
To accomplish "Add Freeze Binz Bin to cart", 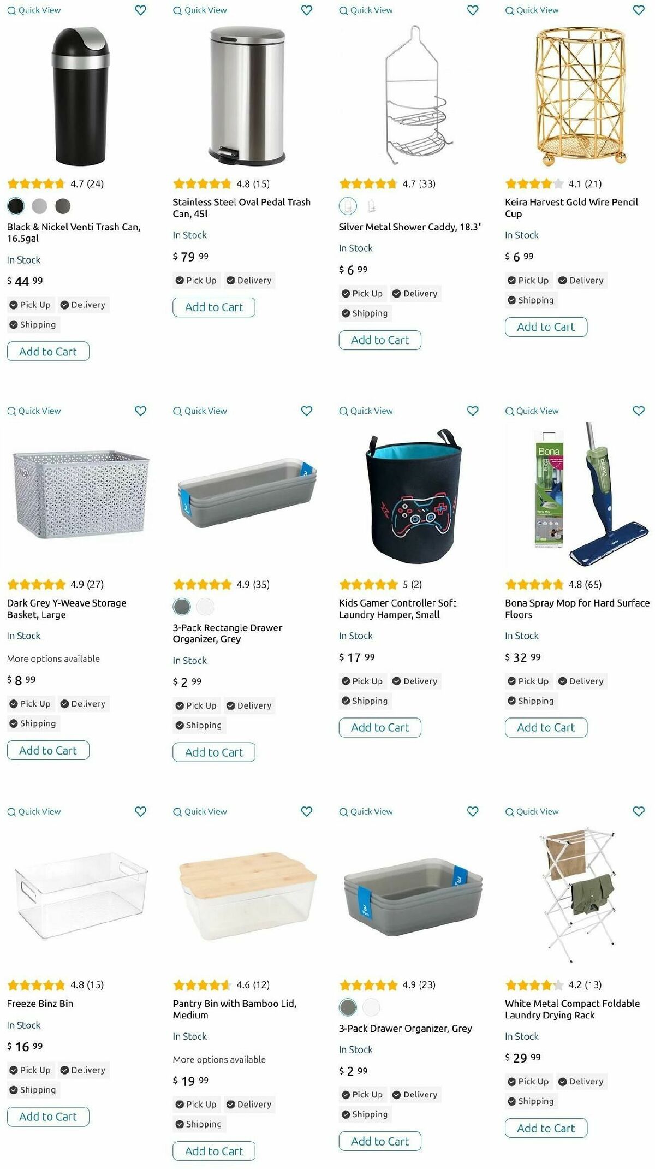I will coord(48,1117).
